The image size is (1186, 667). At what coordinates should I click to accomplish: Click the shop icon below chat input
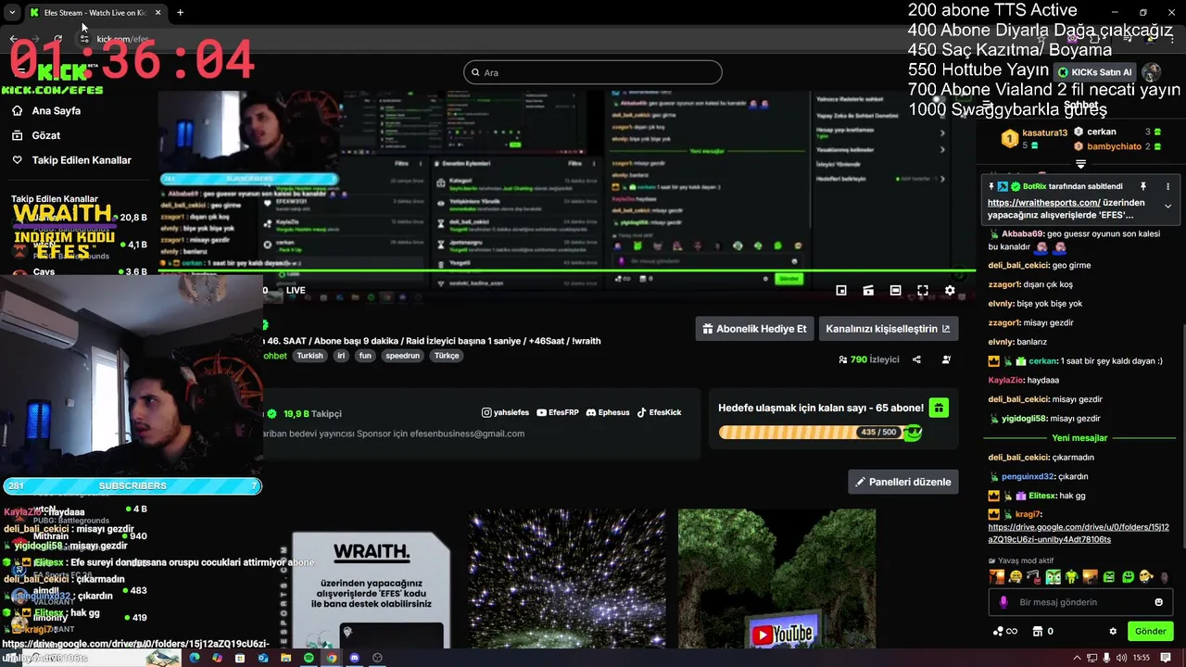pos(1037,631)
